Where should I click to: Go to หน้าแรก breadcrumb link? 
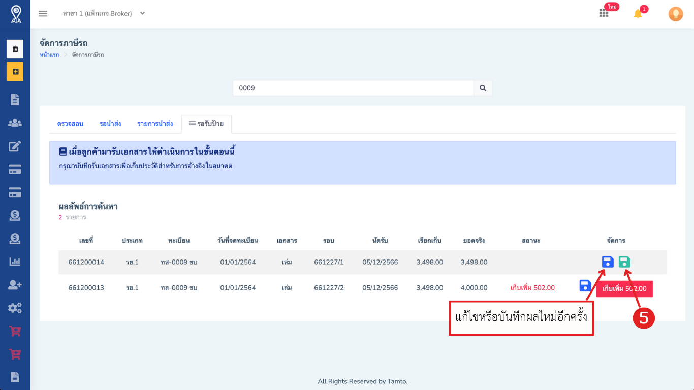click(49, 54)
